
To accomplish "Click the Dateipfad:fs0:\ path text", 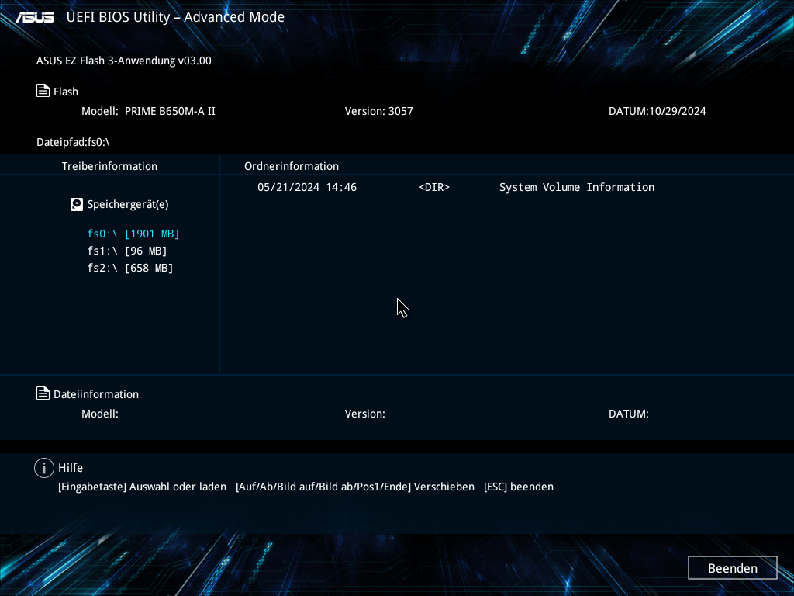I will (x=73, y=142).
